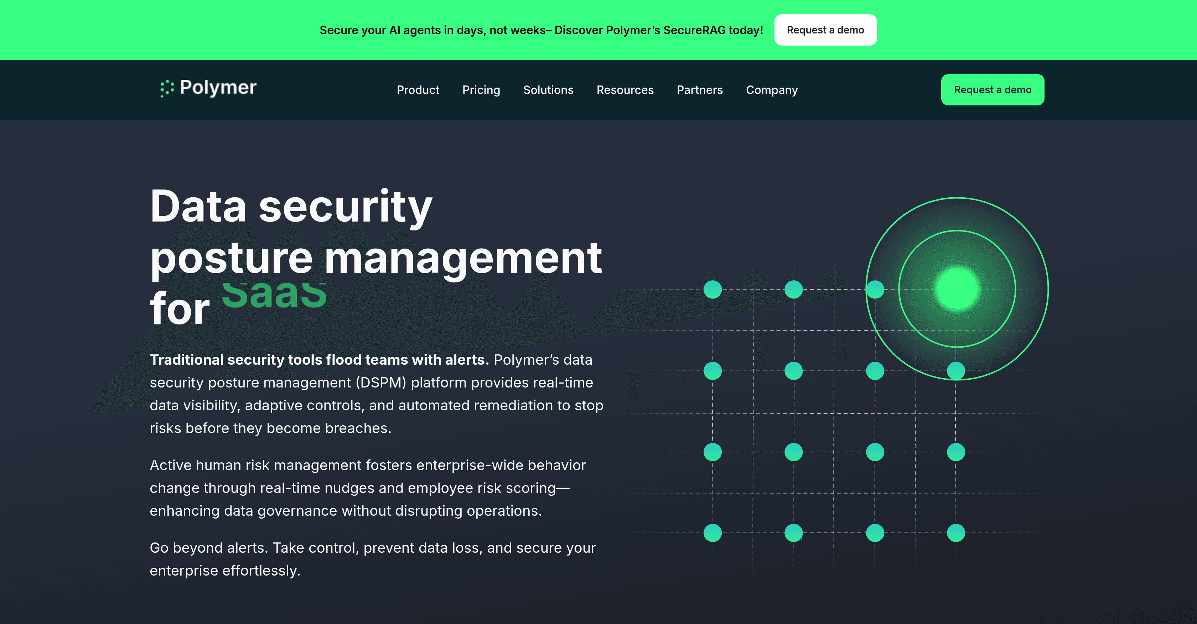The width and height of the screenshot is (1197, 624).
Task: Expand the Resources dropdown
Action: coord(625,90)
